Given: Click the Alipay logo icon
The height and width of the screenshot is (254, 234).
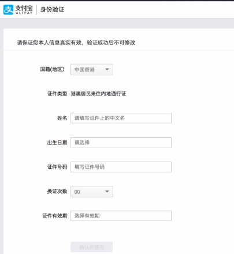Looking at the screenshot, I should pos(8,10).
